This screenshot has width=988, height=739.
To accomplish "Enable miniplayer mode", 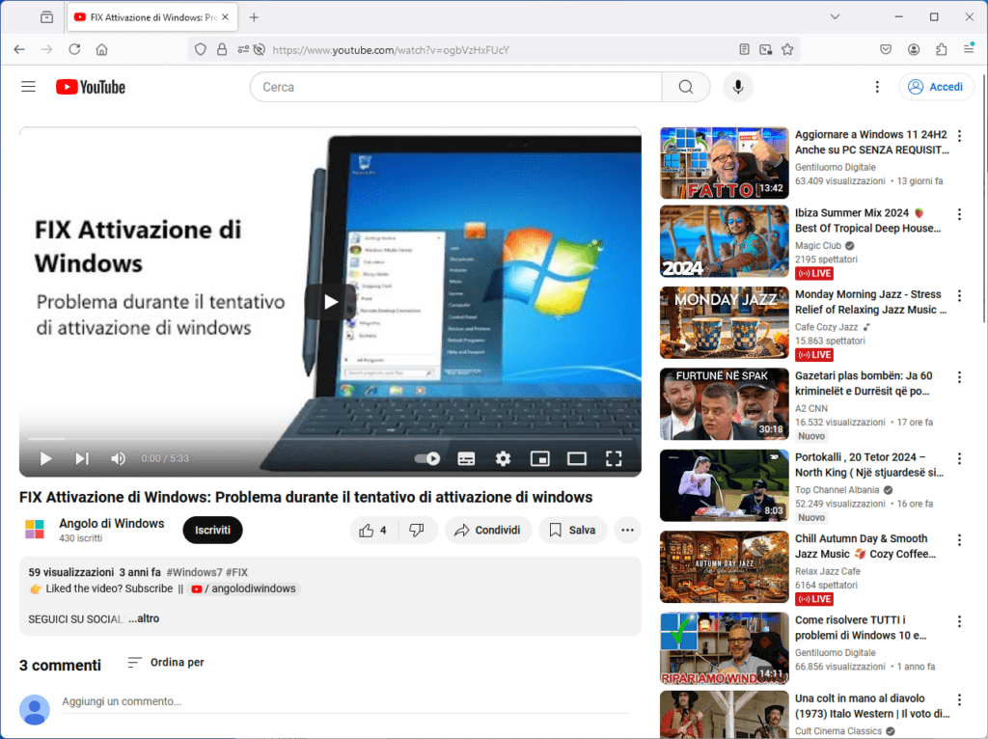I will pyautogui.click(x=540, y=458).
